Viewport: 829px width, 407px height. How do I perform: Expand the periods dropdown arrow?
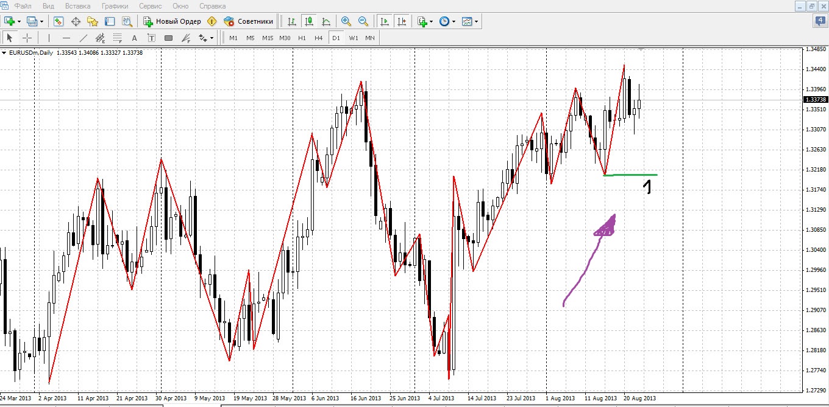tap(454, 21)
